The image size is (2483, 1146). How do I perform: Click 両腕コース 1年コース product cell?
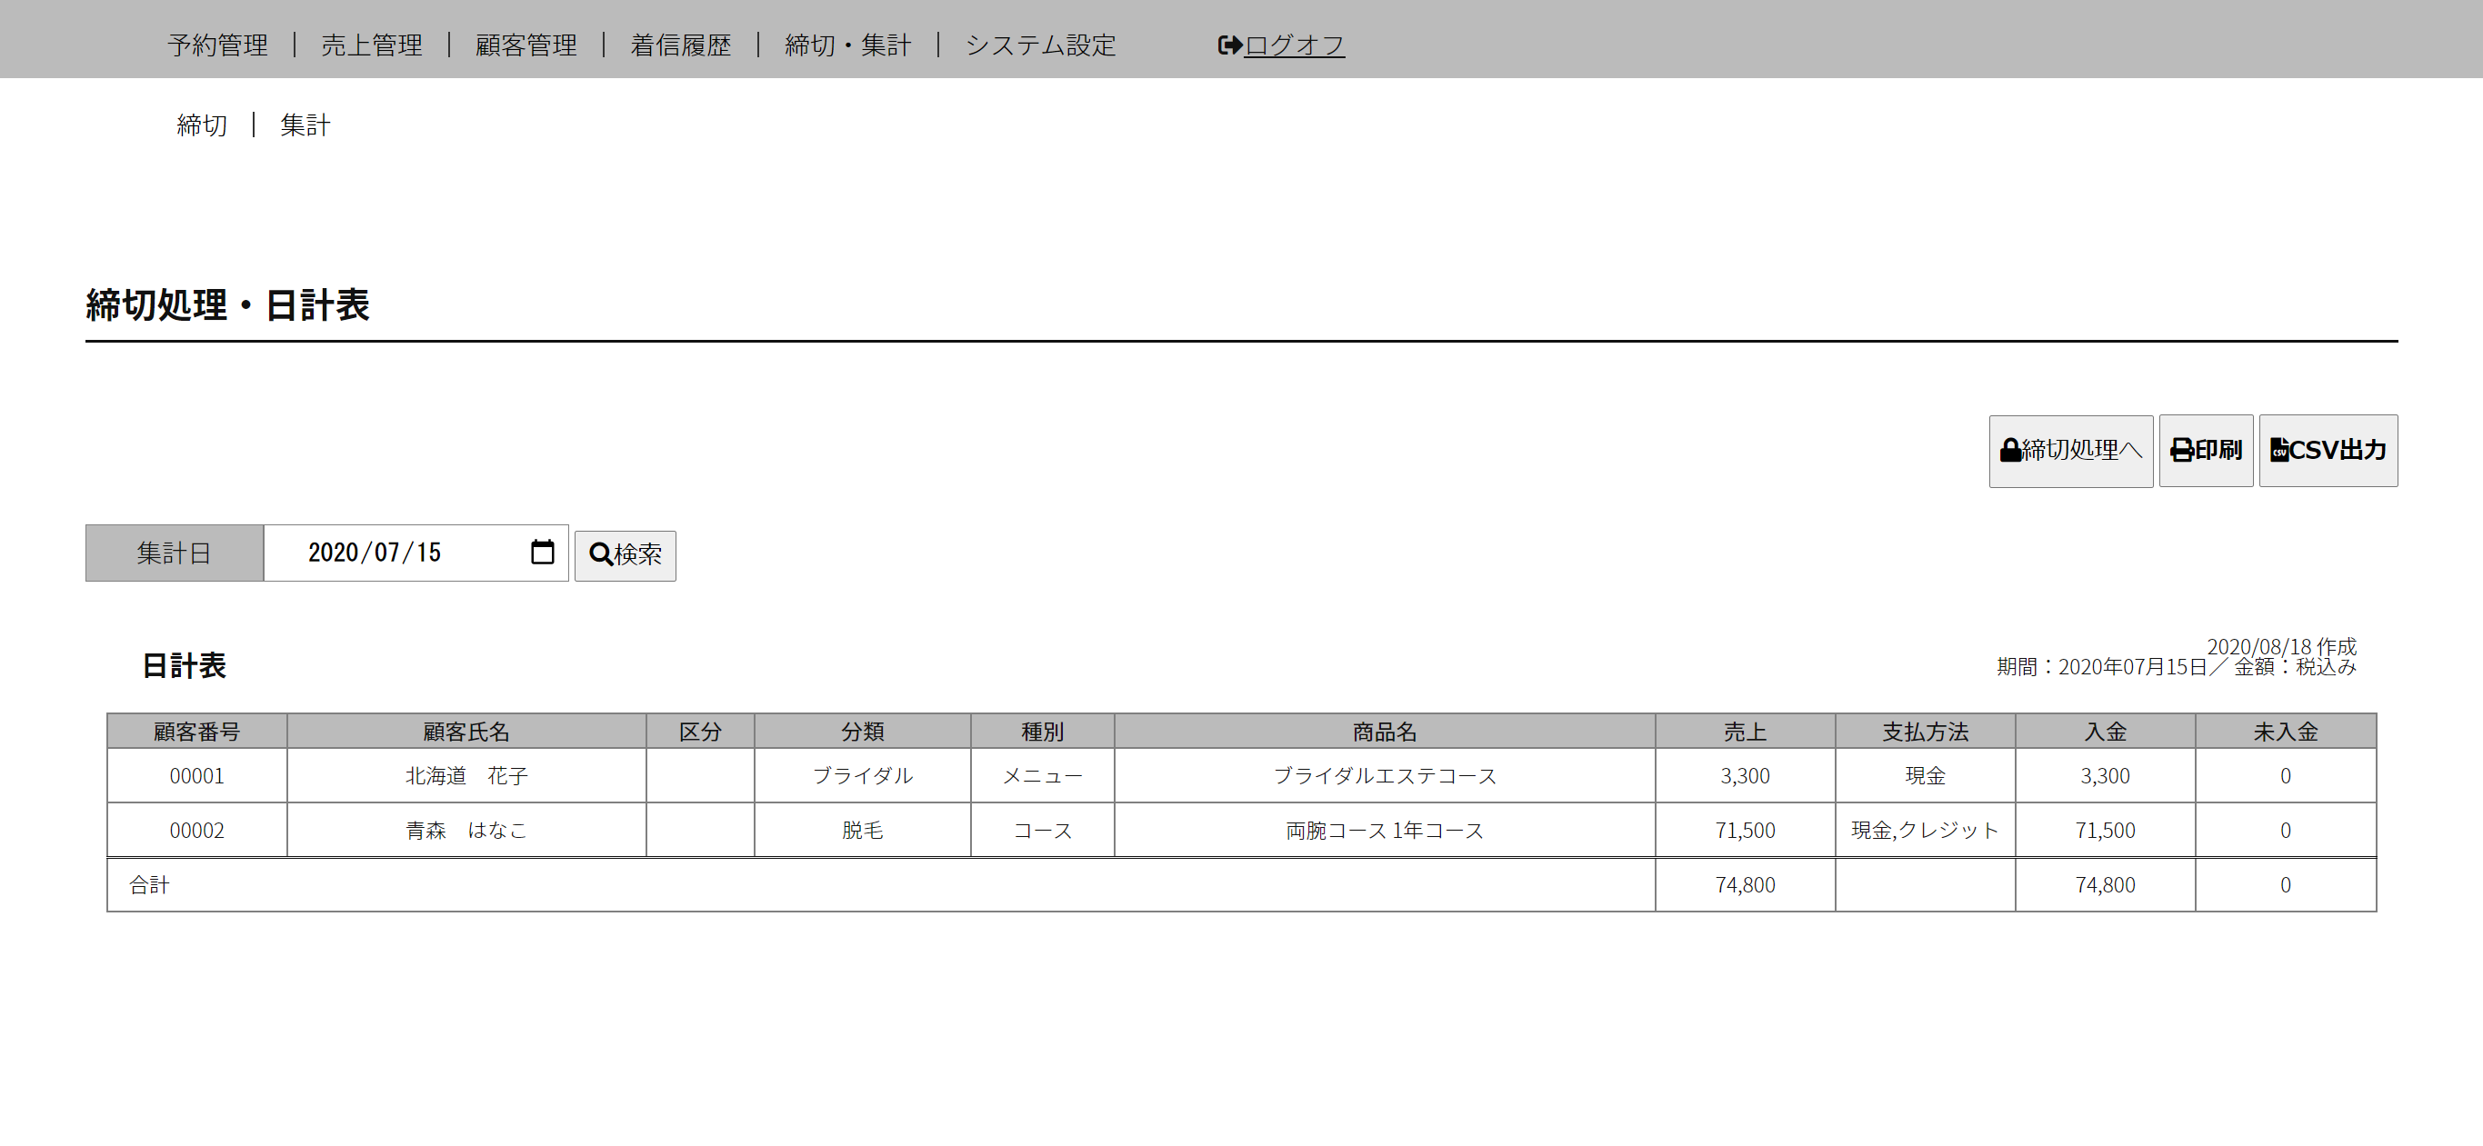(1385, 830)
